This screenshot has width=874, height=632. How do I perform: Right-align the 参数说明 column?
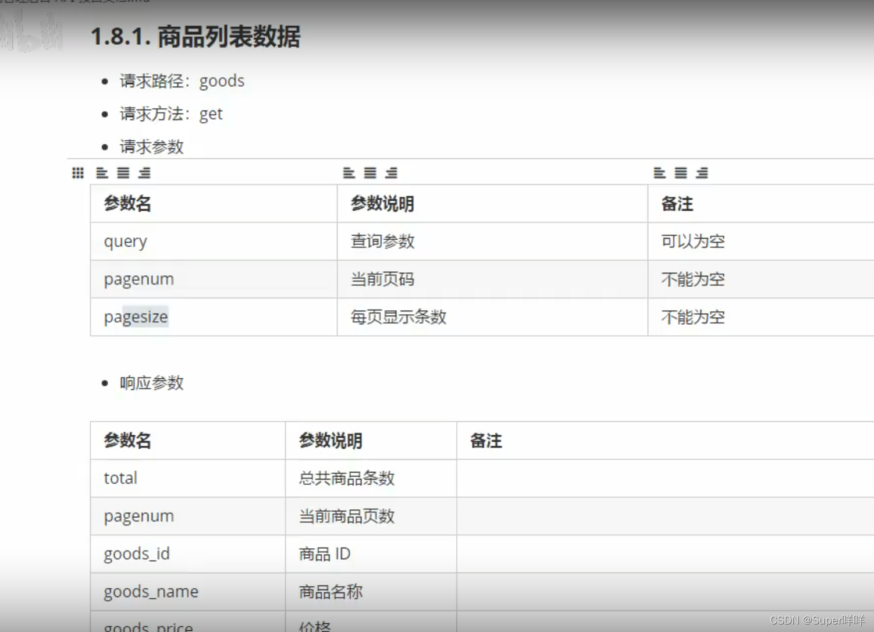tap(392, 172)
